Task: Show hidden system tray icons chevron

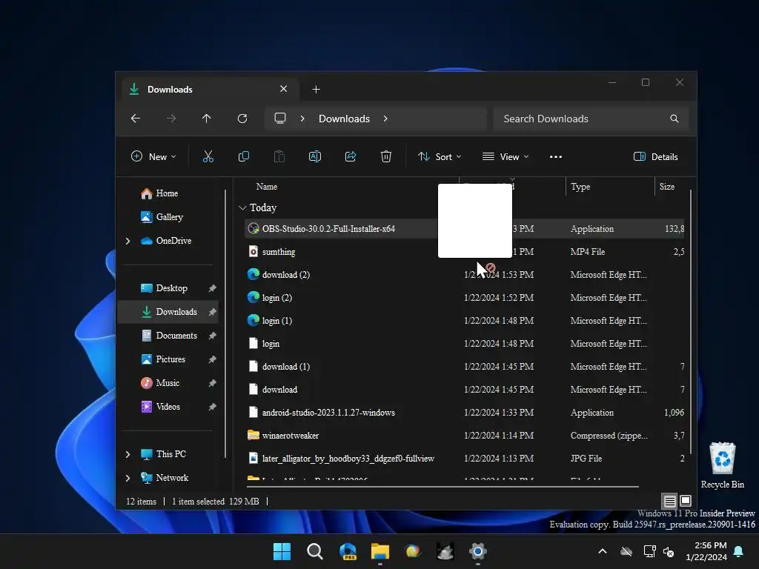Action: [603, 551]
